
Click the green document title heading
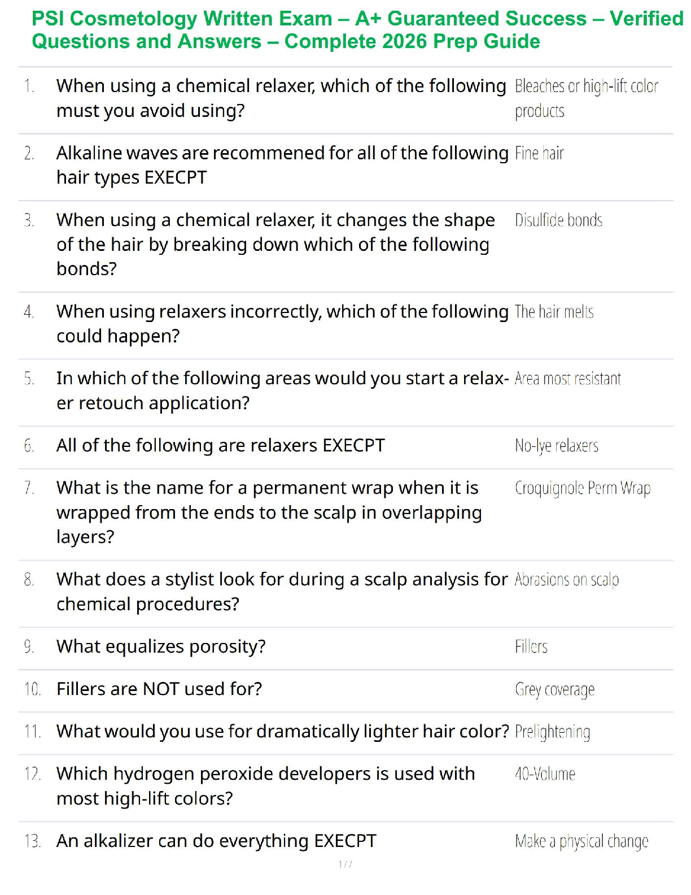coord(357,30)
